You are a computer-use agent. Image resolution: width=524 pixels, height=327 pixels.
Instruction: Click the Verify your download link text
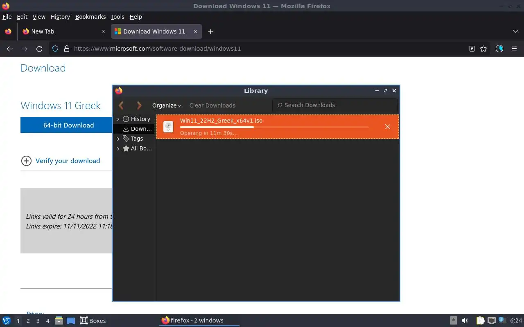[x=68, y=161]
